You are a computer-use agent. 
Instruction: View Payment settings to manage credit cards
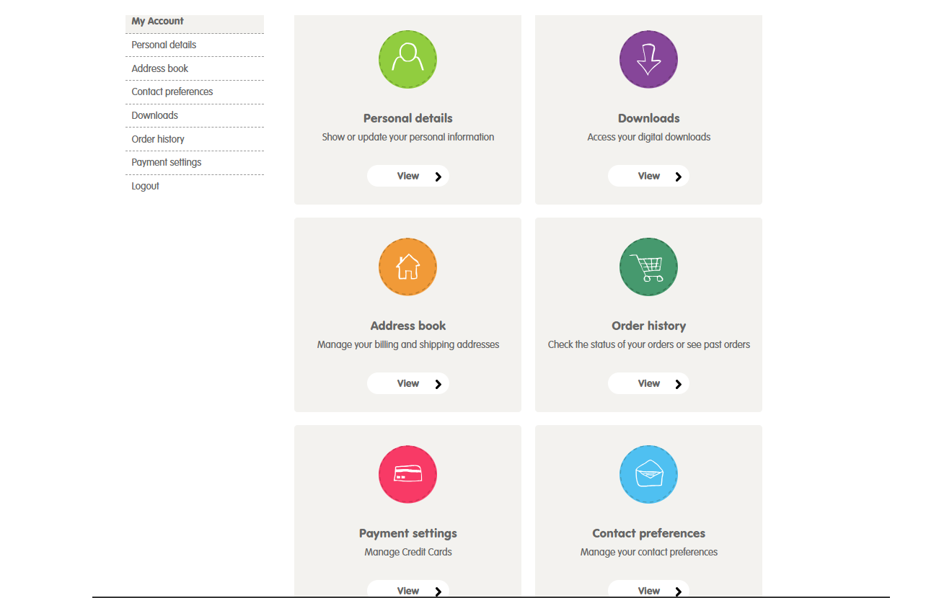click(407, 590)
